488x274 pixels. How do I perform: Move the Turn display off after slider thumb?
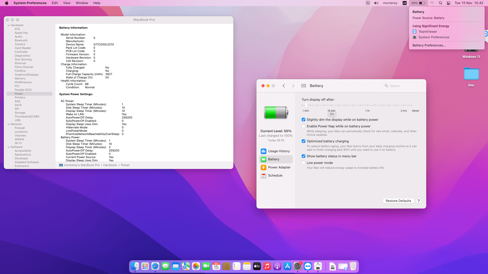306,105
